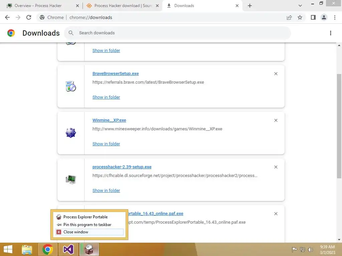Select the Downloads tab
Viewport: 342px width, 256px height.
(x=184, y=6)
